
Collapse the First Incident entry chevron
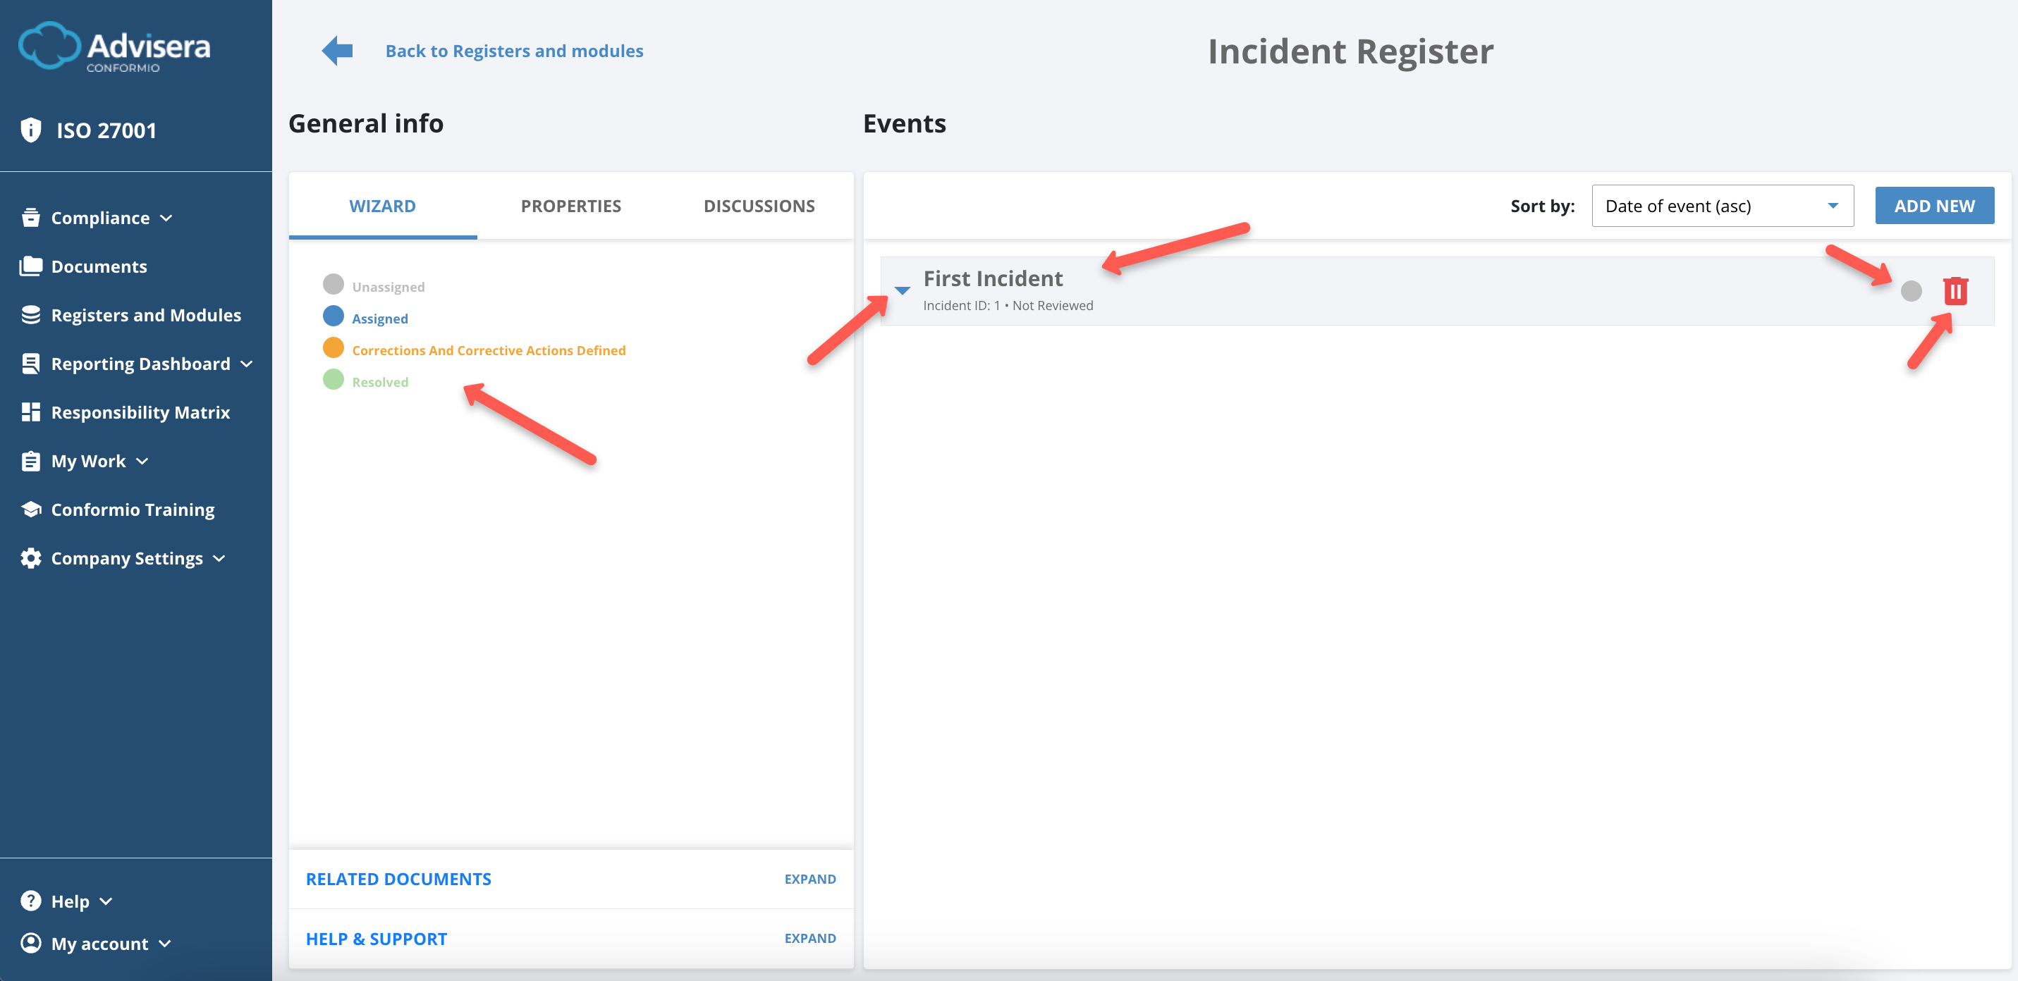click(903, 290)
